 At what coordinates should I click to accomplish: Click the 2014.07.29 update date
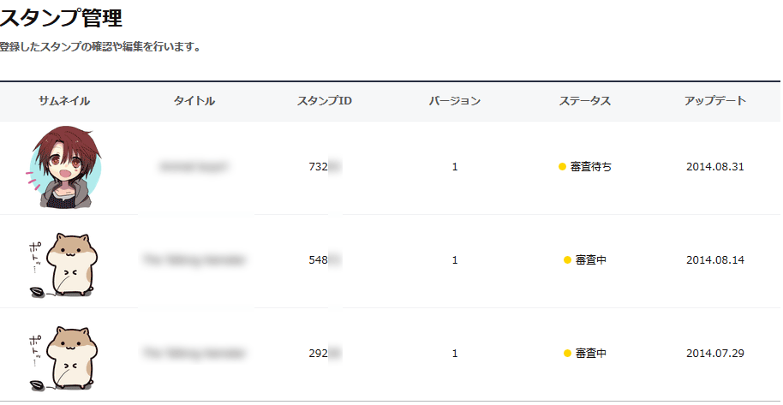point(715,353)
